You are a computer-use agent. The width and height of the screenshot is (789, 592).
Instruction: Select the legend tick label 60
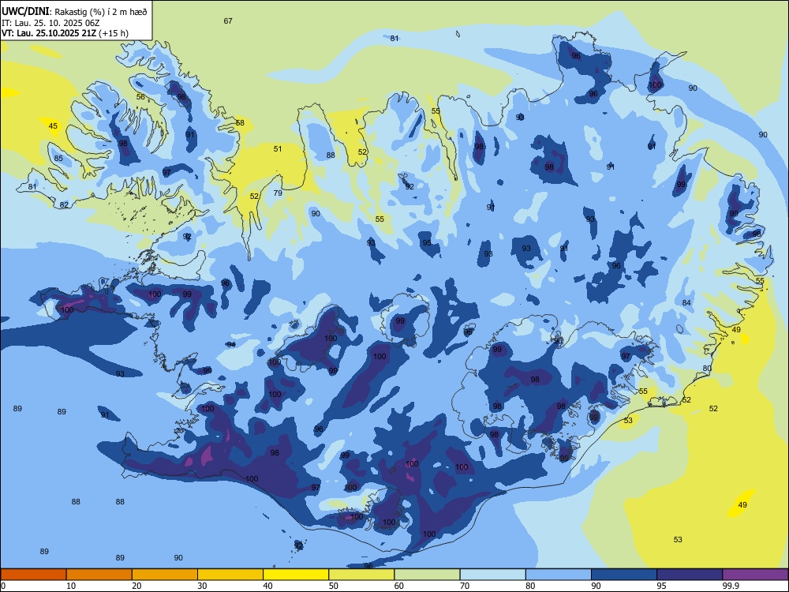399,586
